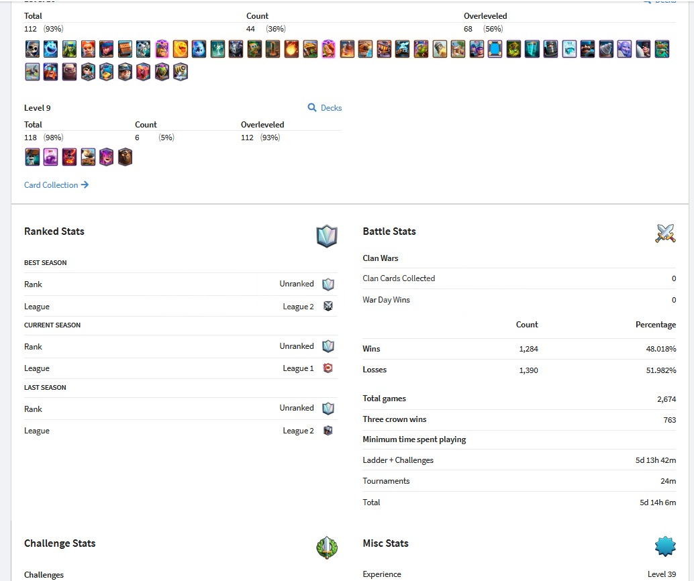The width and height of the screenshot is (694, 581).
Task: Select the Fireball card icon
Action: click(x=292, y=49)
